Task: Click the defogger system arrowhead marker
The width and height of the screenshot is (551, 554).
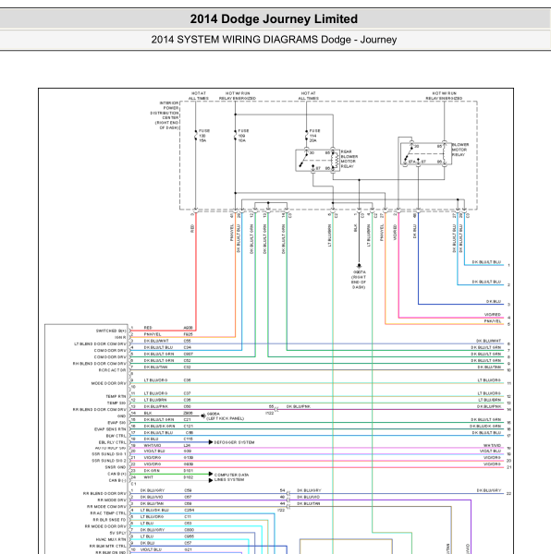Action: (x=211, y=442)
